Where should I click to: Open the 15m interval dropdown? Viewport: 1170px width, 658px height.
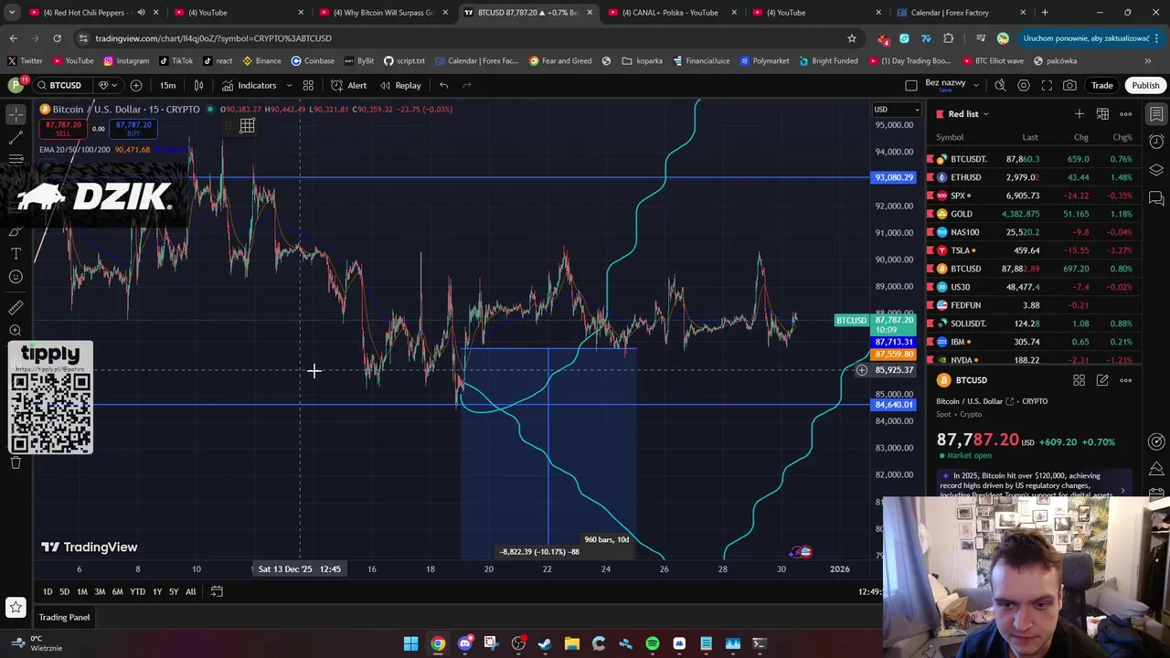[167, 85]
